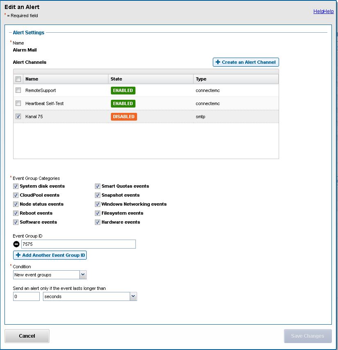Select the RemoteSupport channel name

click(x=41, y=90)
